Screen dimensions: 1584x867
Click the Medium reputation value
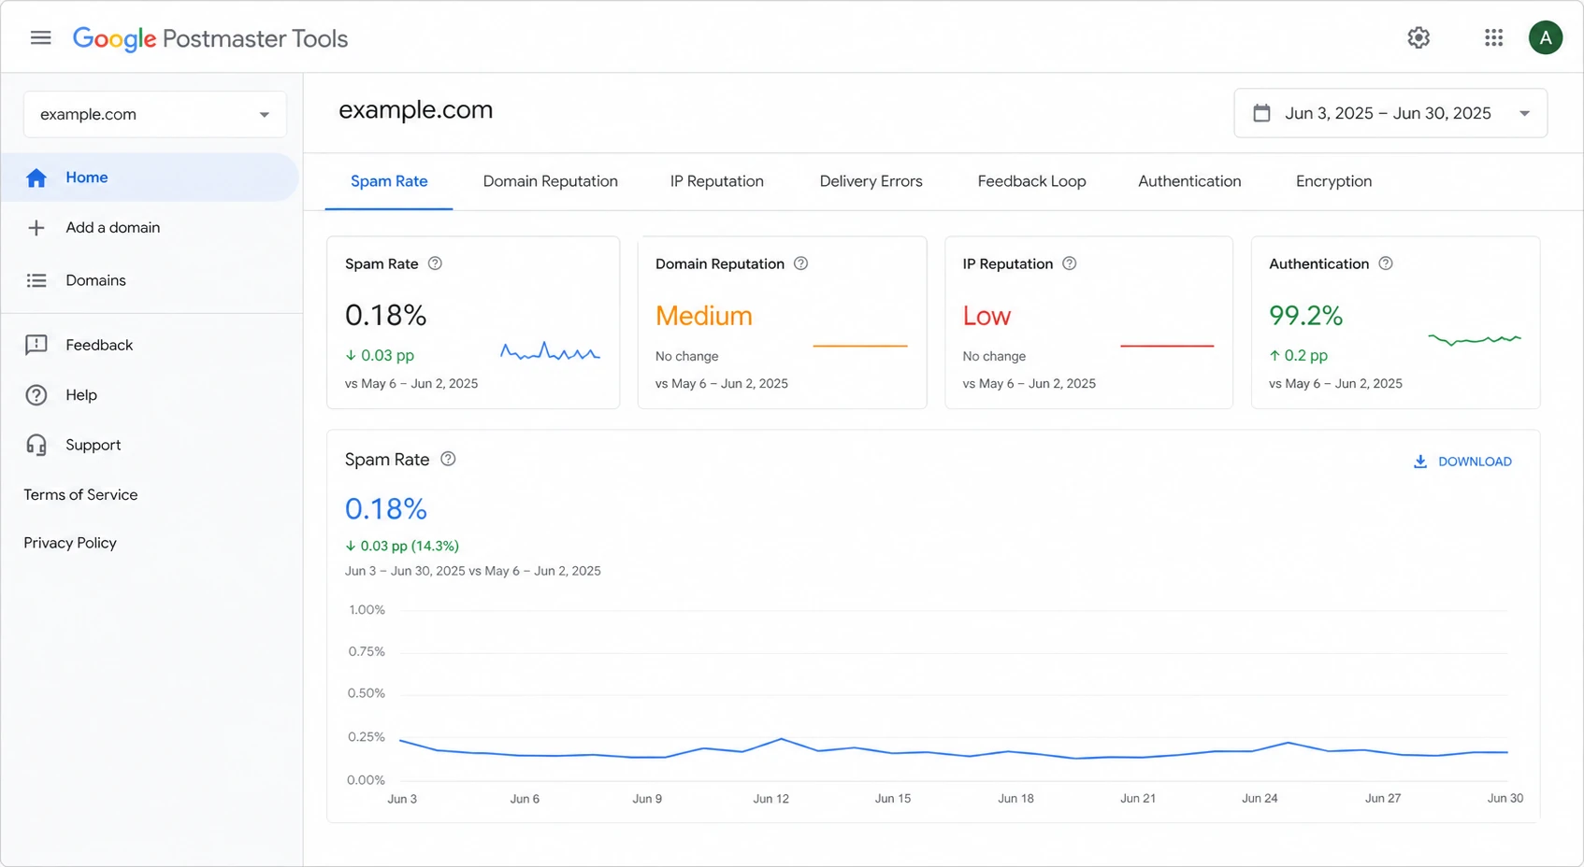[x=703, y=316]
